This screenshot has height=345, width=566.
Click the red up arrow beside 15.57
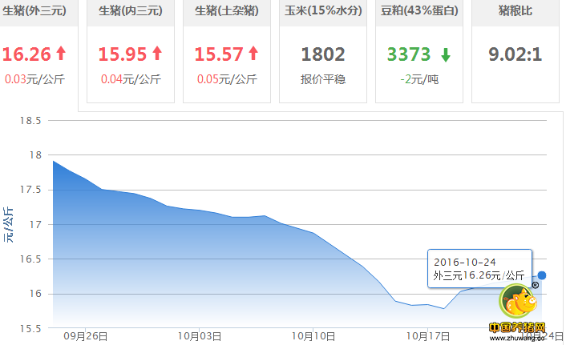[253, 54]
